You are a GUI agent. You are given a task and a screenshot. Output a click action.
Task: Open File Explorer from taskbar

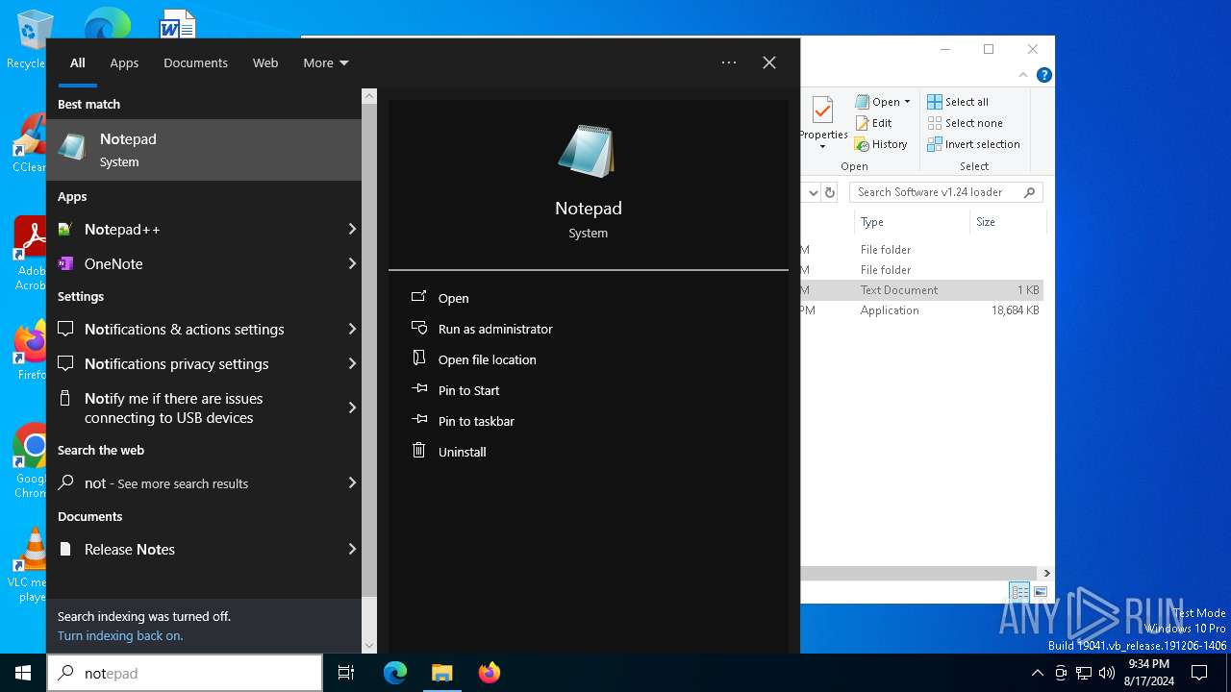tap(441, 673)
